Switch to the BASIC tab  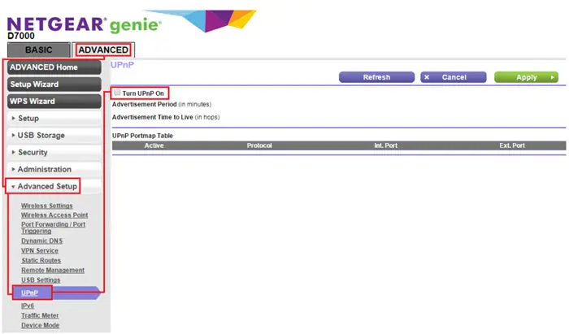pos(39,50)
